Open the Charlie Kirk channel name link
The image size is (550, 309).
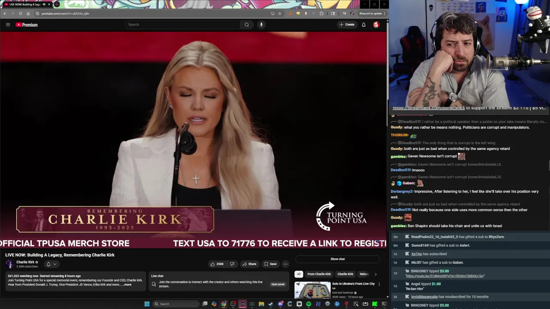pyautogui.click(x=25, y=262)
